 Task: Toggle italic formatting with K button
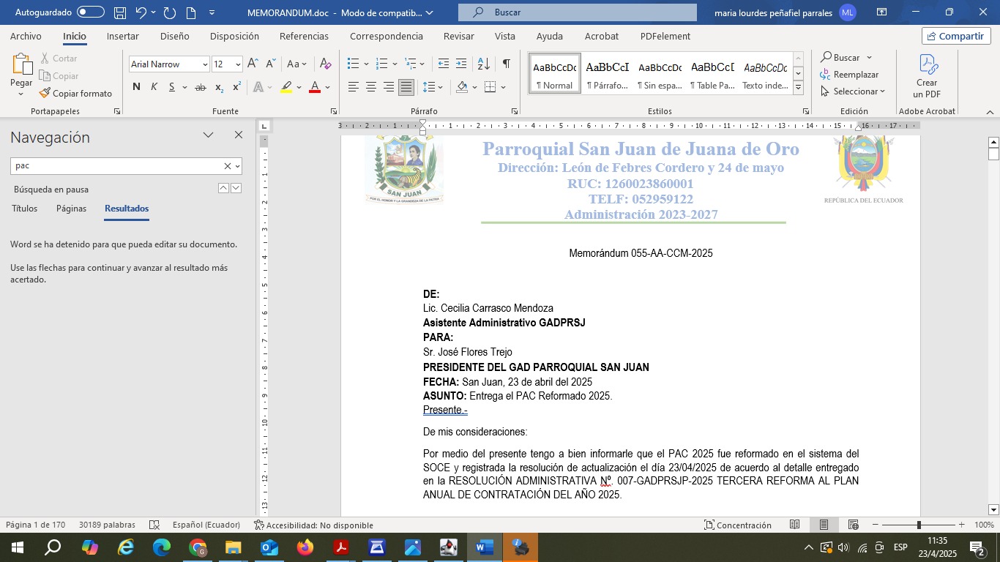154,87
